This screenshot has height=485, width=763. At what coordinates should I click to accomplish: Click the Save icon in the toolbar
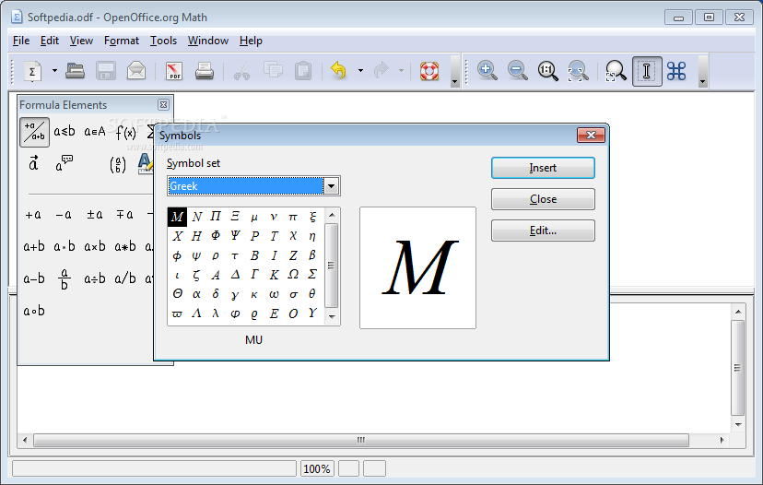tap(106, 71)
